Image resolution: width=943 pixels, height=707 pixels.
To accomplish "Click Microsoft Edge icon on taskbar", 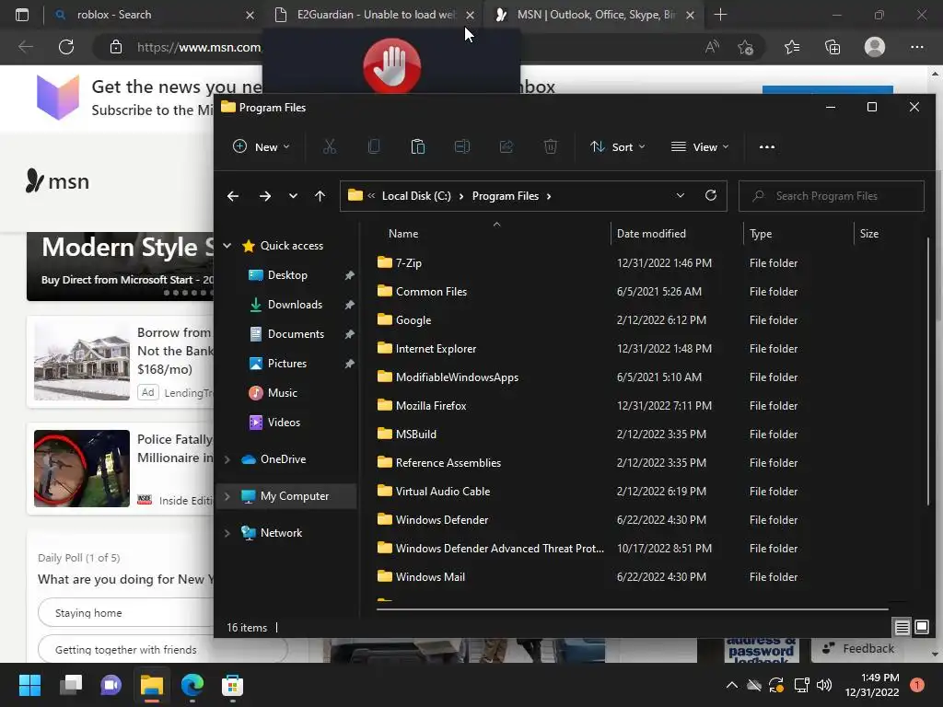I will pos(192,685).
